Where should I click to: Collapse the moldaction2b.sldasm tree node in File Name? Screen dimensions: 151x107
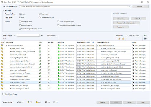pyautogui.click(x=6, y=45)
